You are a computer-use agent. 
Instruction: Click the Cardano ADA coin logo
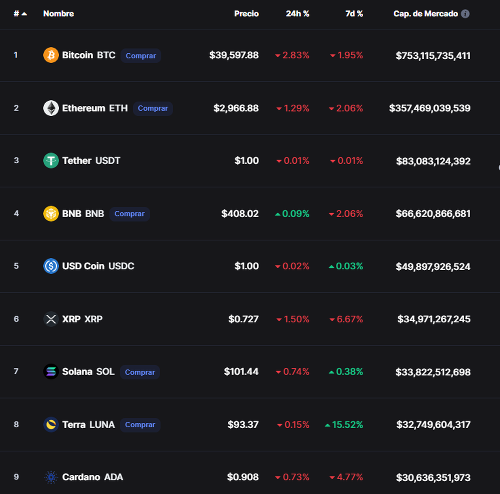pos(51,477)
